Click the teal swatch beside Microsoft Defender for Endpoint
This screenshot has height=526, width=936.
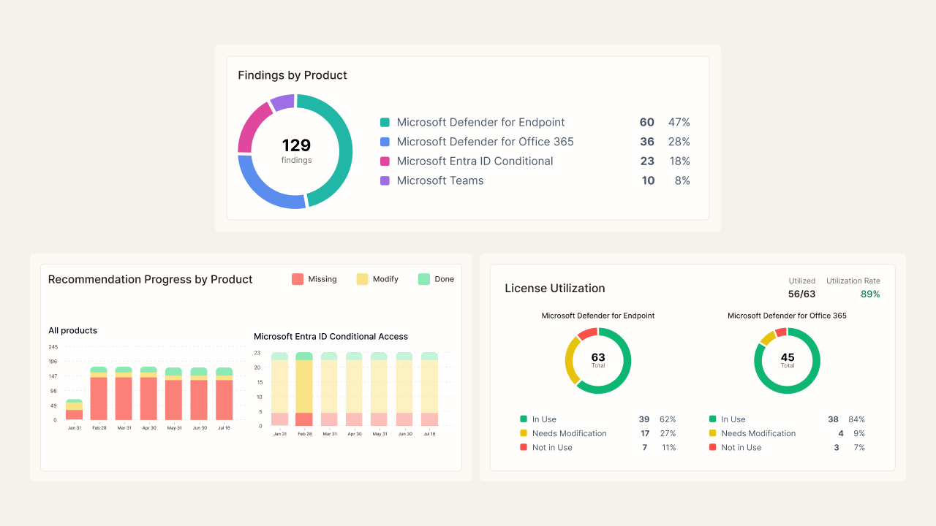tap(385, 123)
